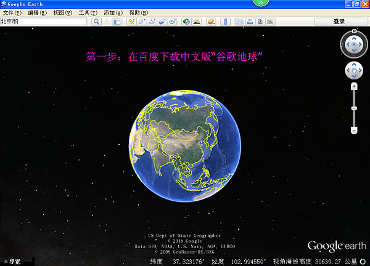Open the planet switcher dropdown

(211, 22)
